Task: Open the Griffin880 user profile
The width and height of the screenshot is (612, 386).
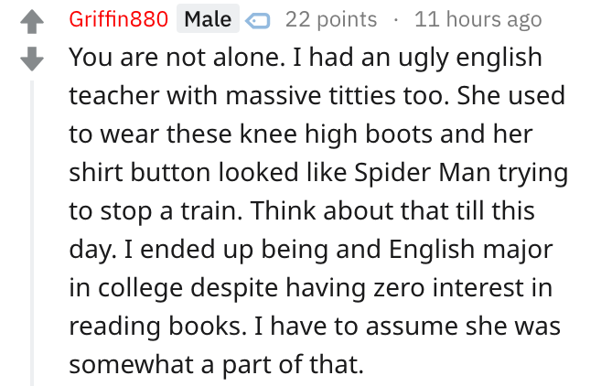Action: [x=118, y=19]
